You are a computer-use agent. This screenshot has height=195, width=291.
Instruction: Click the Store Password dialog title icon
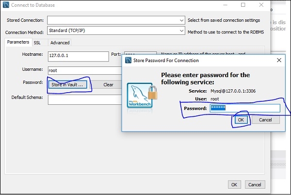coord(129,61)
